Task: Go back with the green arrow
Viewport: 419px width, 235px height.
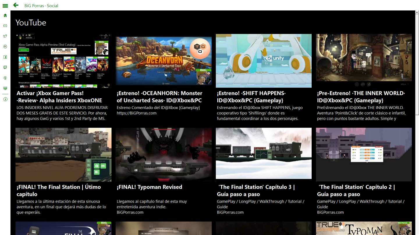Action: click(16, 5)
